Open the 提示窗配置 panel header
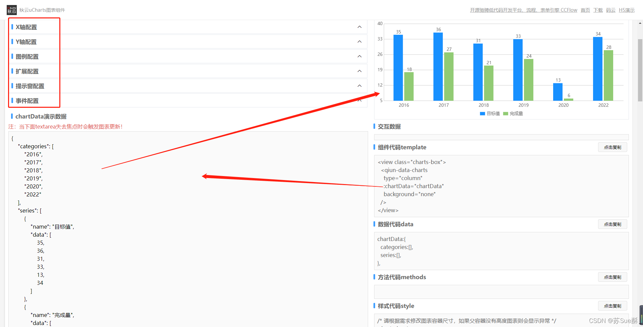 (x=188, y=86)
